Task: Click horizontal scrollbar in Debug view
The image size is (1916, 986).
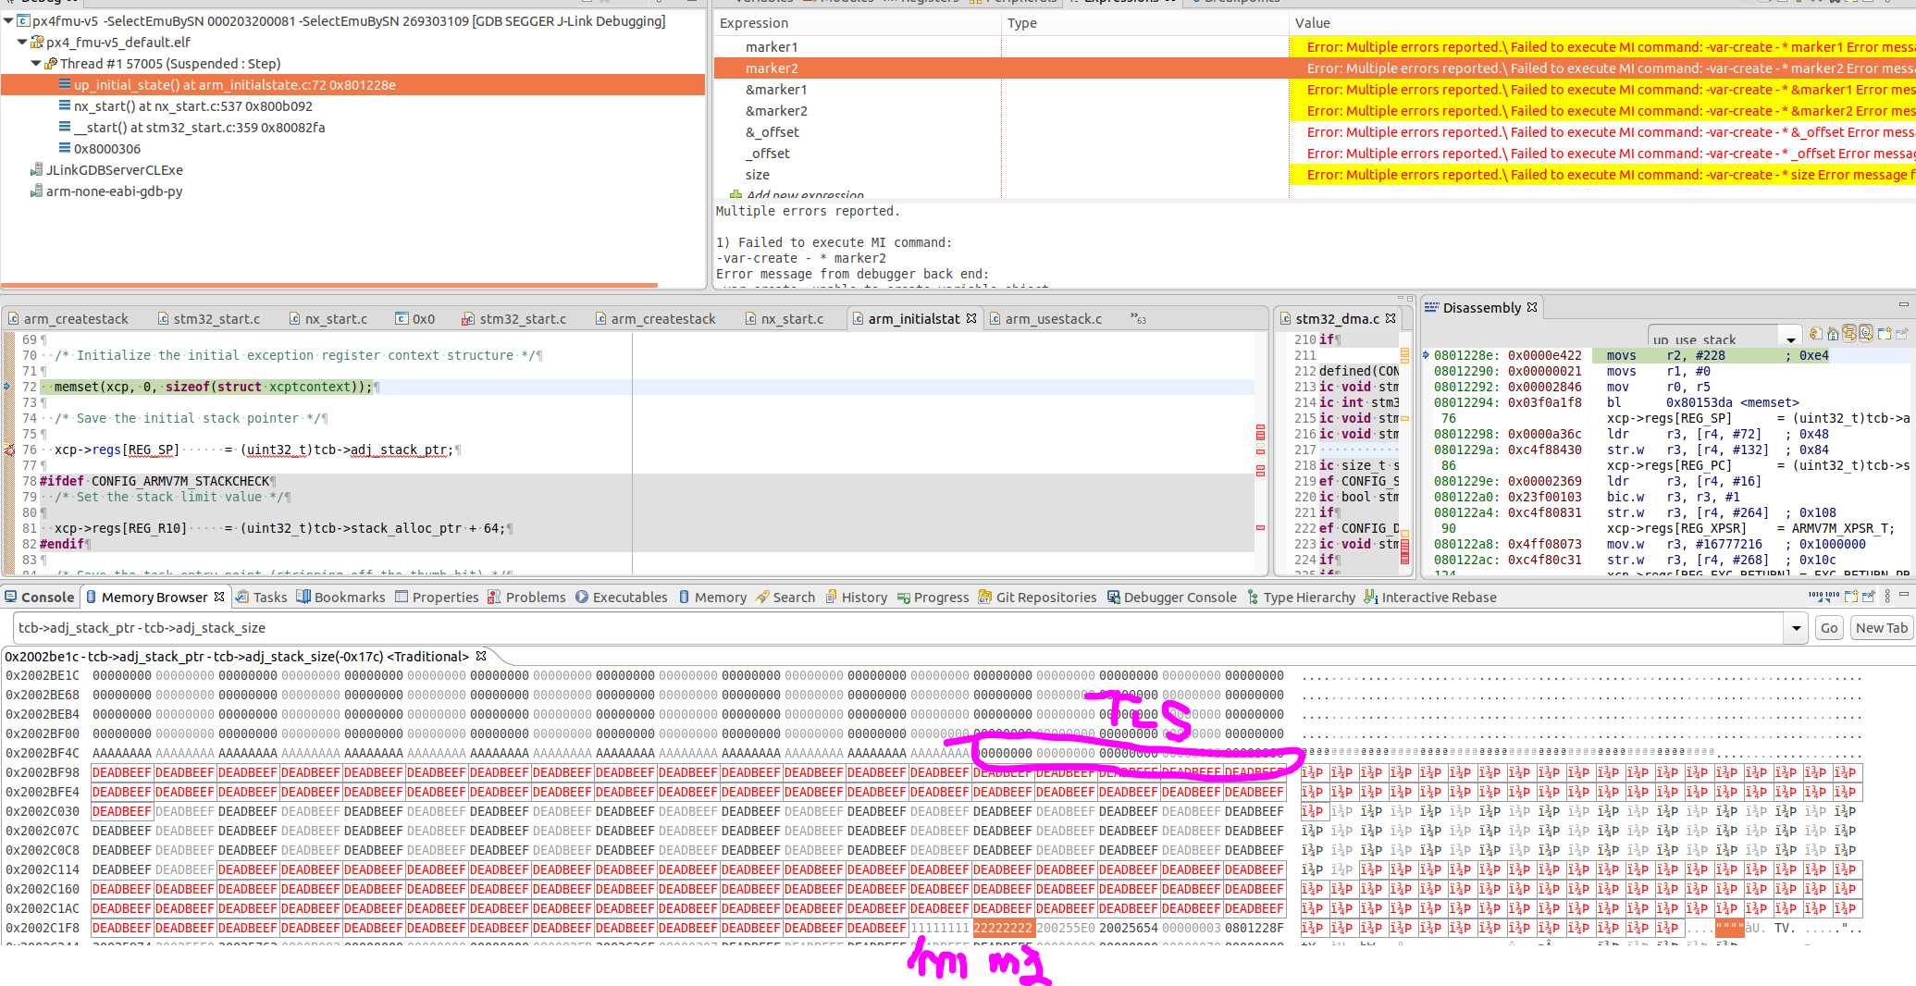Action: click(329, 285)
